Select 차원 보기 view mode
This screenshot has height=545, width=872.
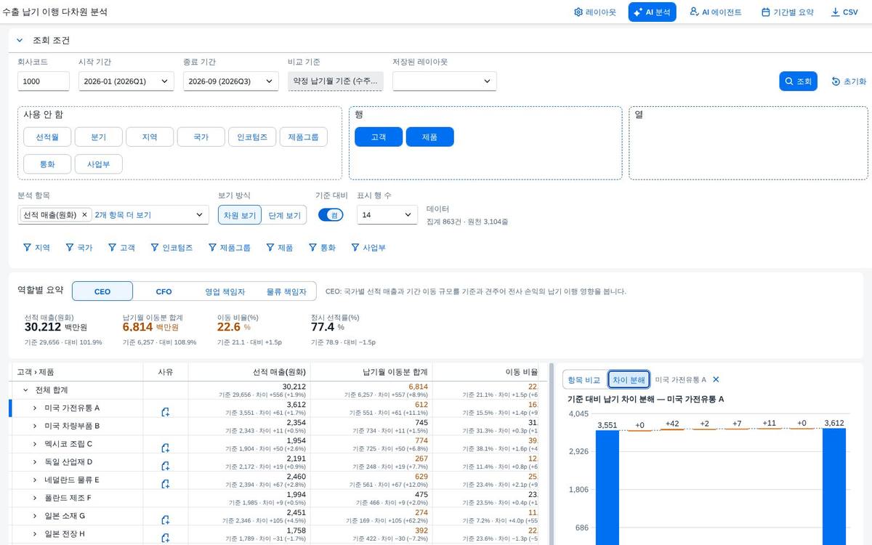pos(239,215)
